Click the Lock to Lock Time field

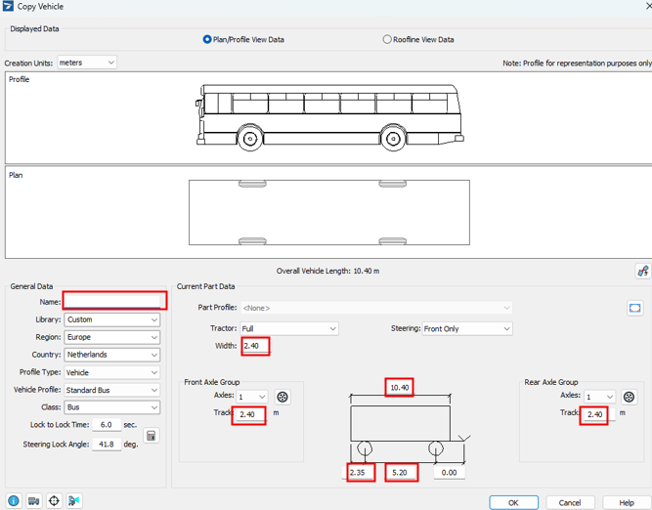pyautogui.click(x=105, y=425)
